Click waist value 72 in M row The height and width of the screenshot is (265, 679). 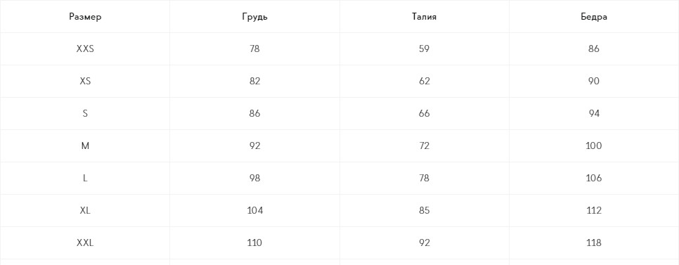pyautogui.click(x=425, y=146)
